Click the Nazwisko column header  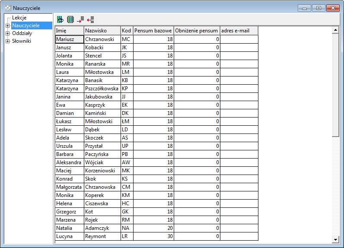click(x=102, y=31)
